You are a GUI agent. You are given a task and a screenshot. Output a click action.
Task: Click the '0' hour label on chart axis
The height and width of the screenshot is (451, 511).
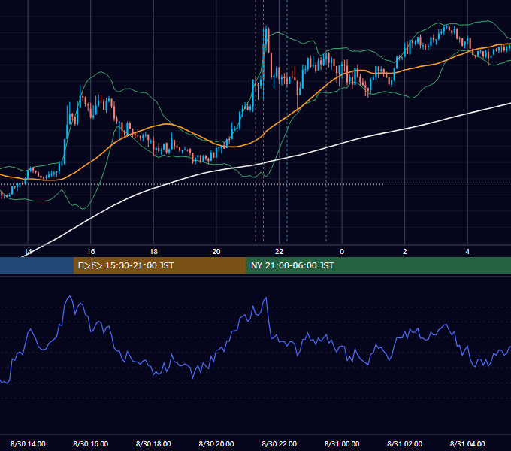342,252
